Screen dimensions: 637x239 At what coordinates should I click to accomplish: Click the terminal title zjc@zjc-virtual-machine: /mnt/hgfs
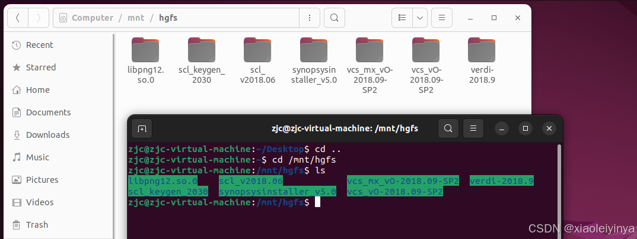pos(345,129)
